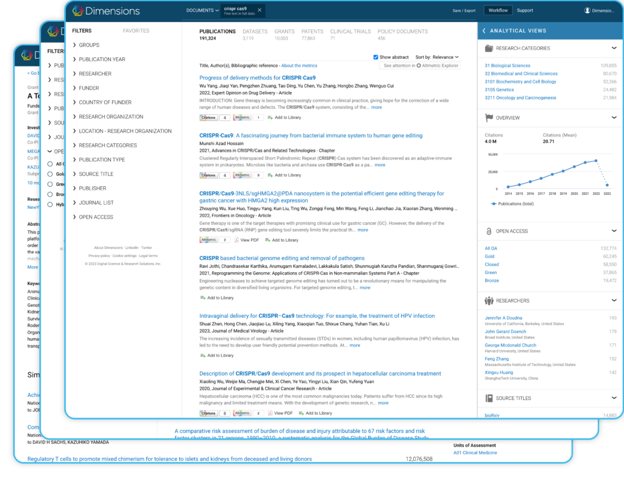The height and width of the screenshot is (478, 624).
Task: Click Citations badge on first publication
Action: (x=214, y=118)
